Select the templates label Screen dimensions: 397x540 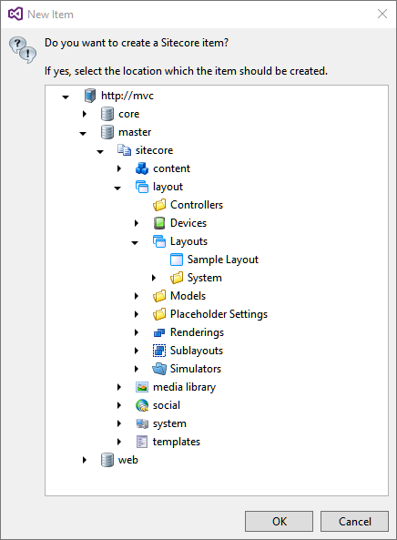pyautogui.click(x=177, y=442)
